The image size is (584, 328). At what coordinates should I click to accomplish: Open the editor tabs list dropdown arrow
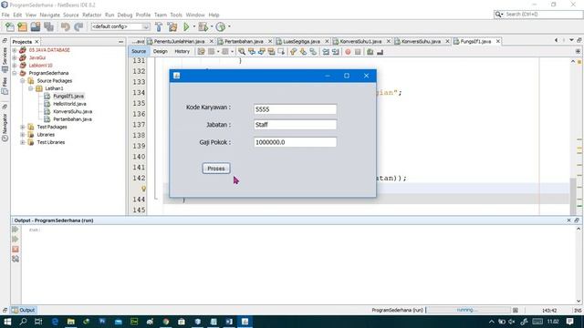[571, 40]
